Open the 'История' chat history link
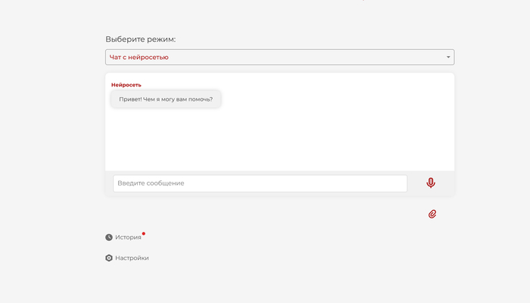The image size is (530, 303). pos(128,237)
